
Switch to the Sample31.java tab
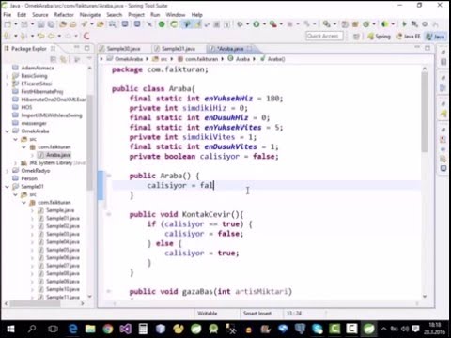179,49
